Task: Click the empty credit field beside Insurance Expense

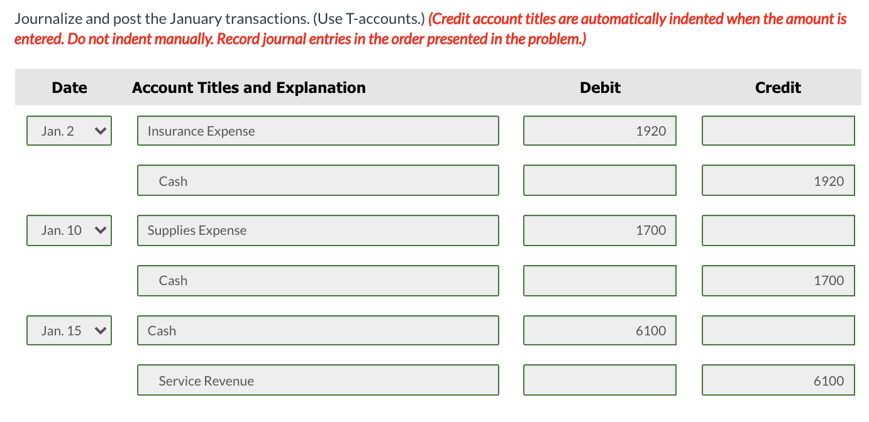Action: 778,131
